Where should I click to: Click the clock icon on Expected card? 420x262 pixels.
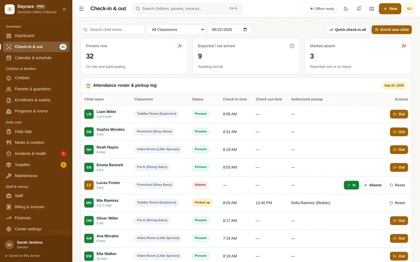(292, 46)
